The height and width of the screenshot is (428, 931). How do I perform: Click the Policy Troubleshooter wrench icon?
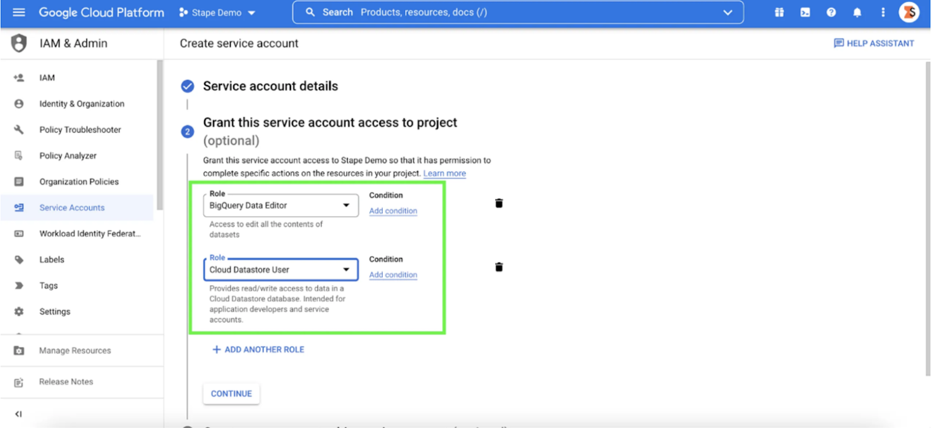click(x=19, y=129)
